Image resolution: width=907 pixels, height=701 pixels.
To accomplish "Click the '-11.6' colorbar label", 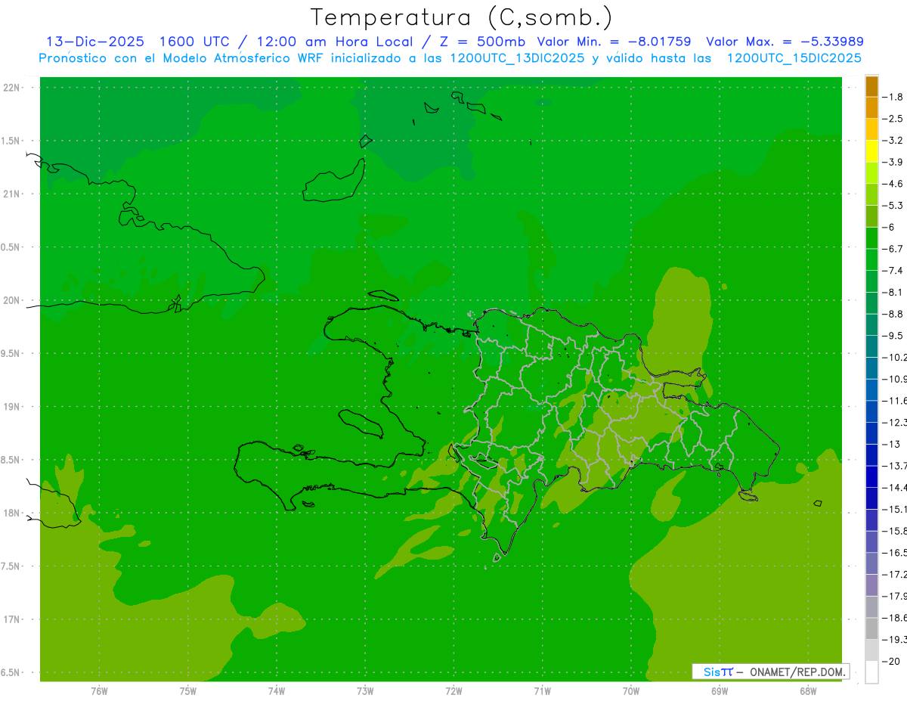I will point(894,401).
